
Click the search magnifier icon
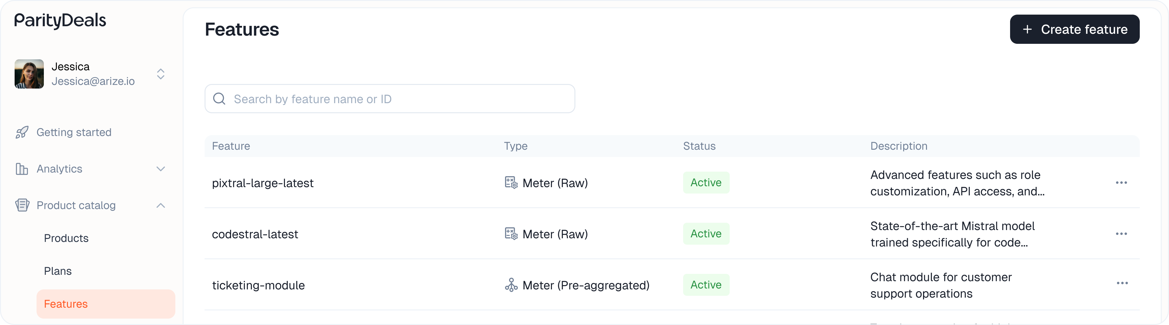219,99
